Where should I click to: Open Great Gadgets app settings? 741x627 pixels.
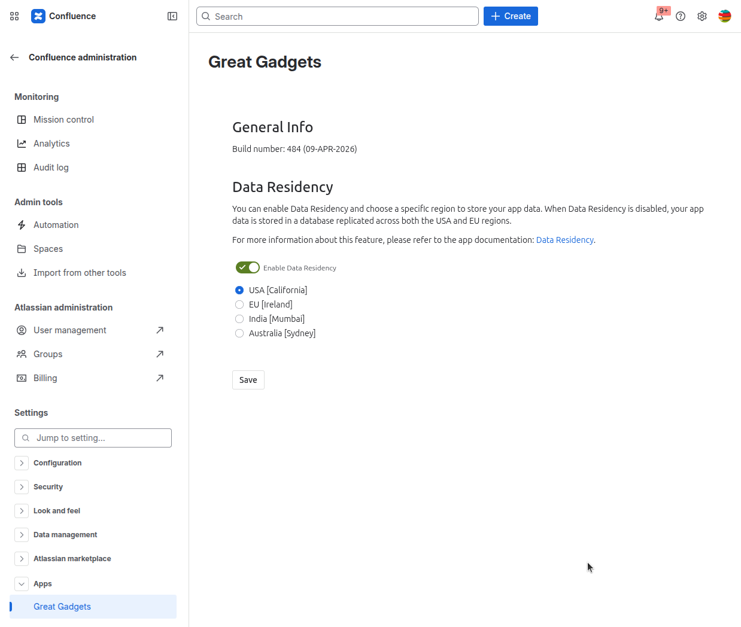click(x=93, y=607)
